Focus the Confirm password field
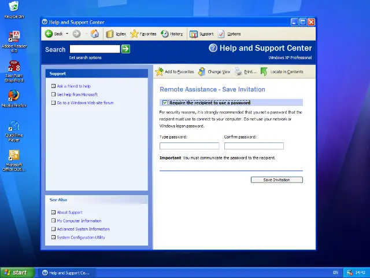The width and height of the screenshot is (370, 278). [254, 146]
